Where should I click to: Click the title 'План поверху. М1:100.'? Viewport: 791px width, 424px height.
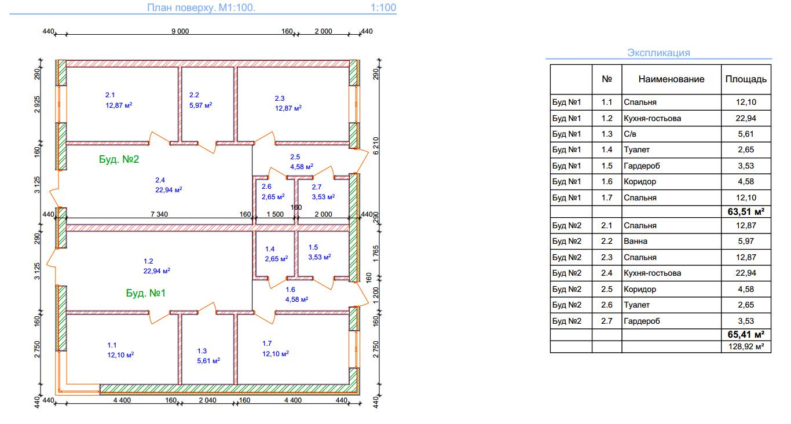201,8
